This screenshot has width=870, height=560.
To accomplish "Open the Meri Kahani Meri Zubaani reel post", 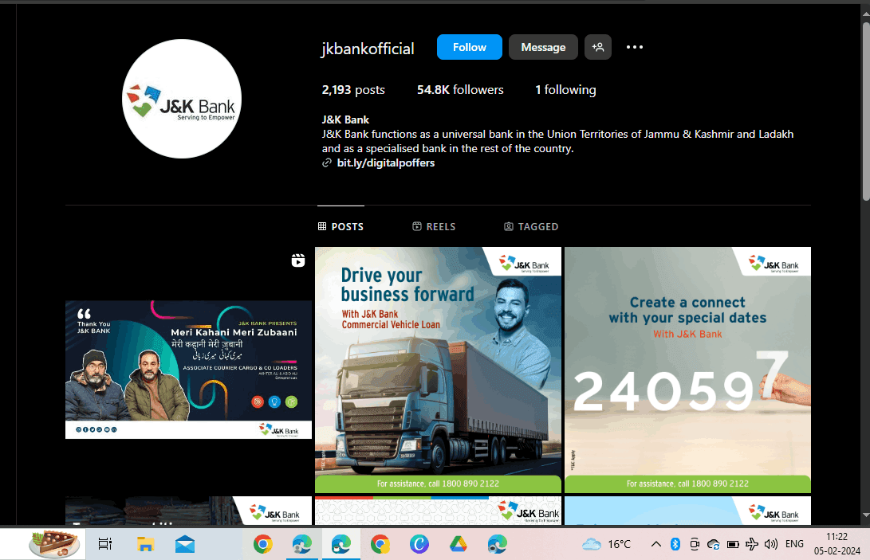I will [x=189, y=370].
